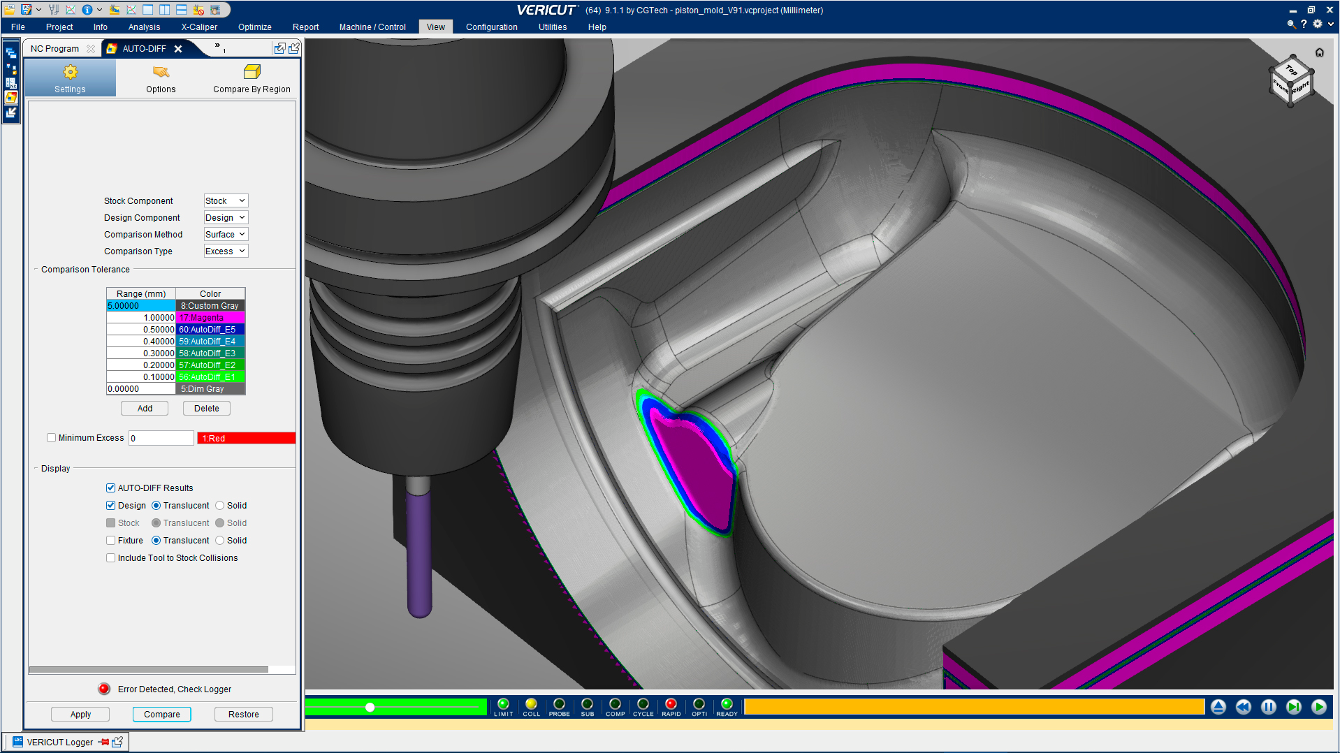This screenshot has height=753, width=1340.
Task: Click the Compare button
Action: [x=161, y=715]
